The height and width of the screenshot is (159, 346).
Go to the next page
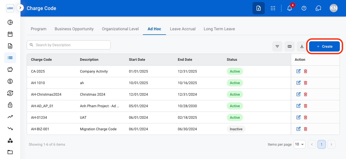331,144
